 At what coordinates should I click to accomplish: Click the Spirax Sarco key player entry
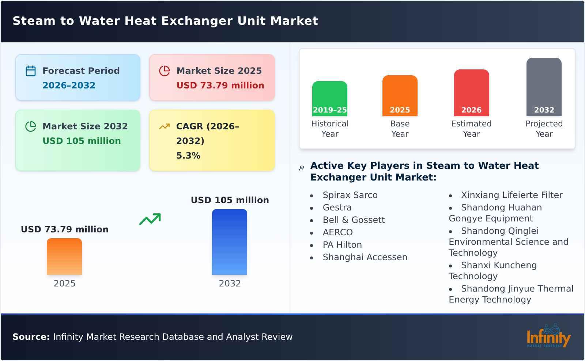(x=350, y=195)
